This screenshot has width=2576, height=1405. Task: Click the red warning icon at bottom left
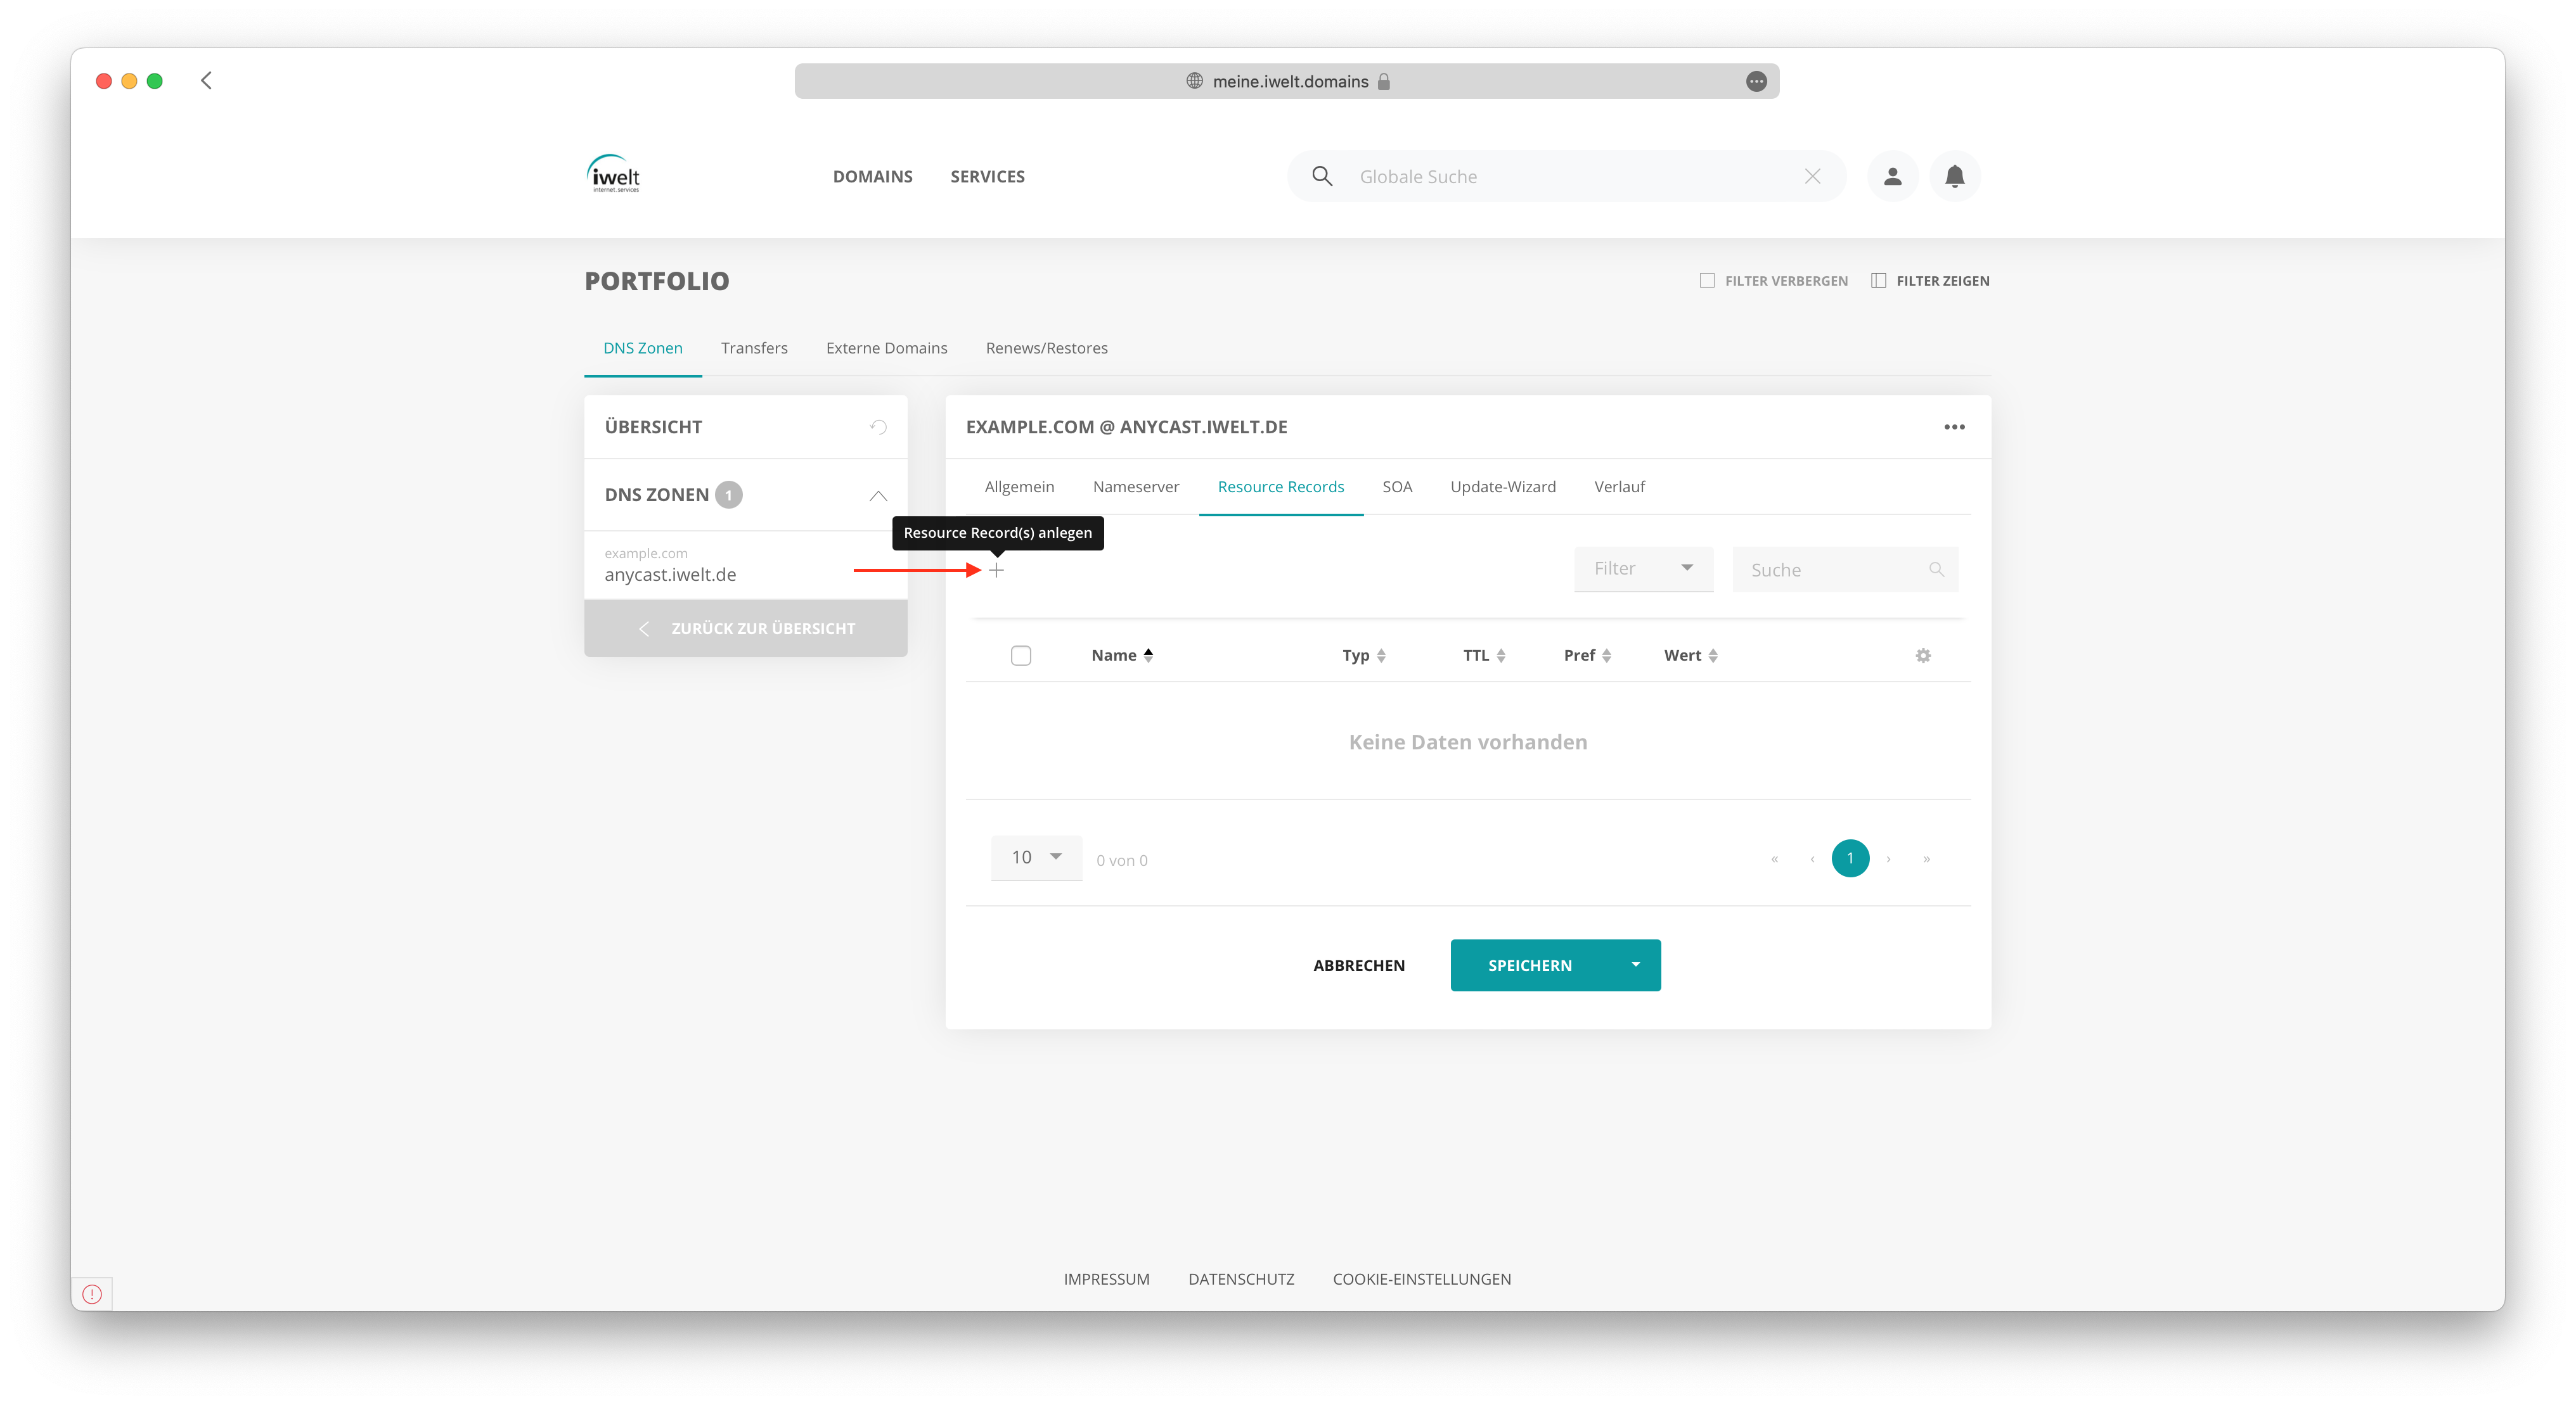92,1294
